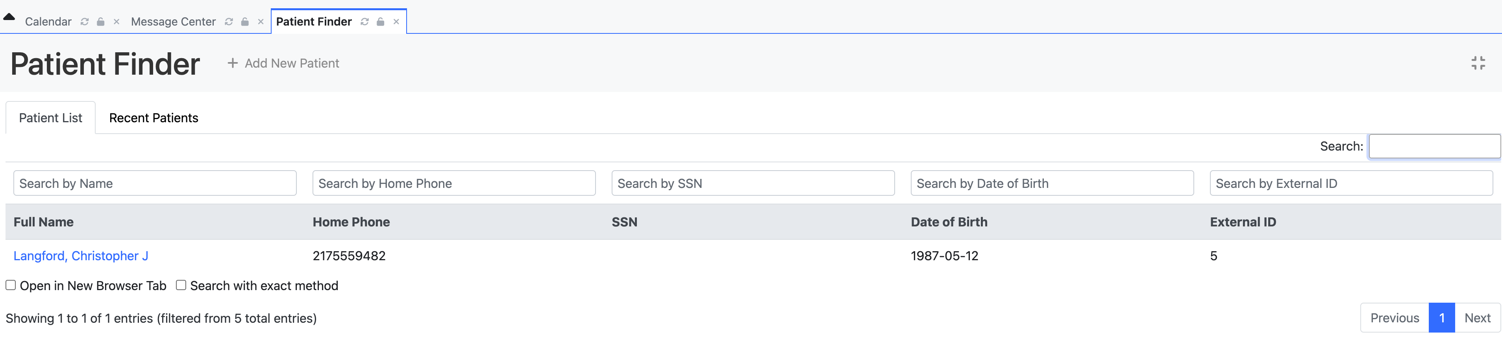Image resolution: width=1502 pixels, height=364 pixels.
Task: Lock the Message Center tab
Action: 244,22
